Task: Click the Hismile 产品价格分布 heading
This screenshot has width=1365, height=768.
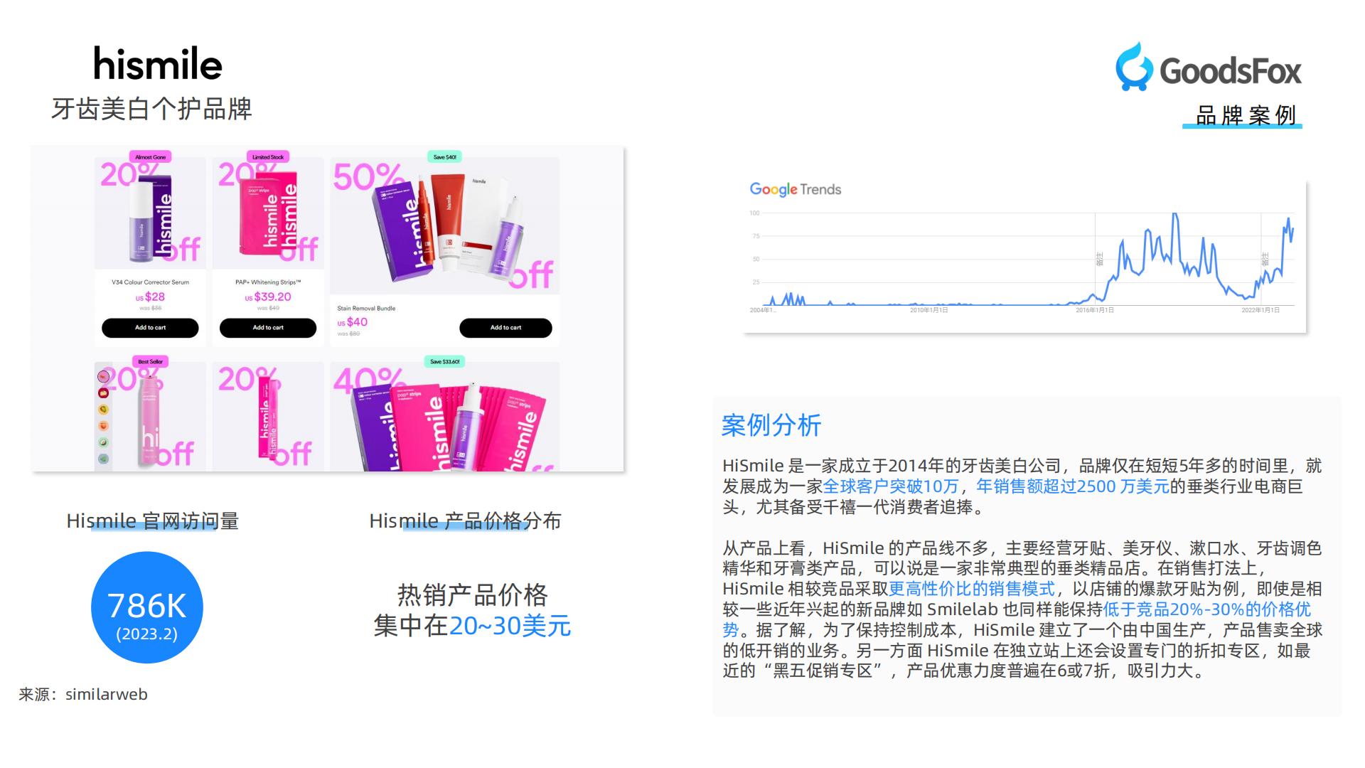Action: click(x=465, y=521)
